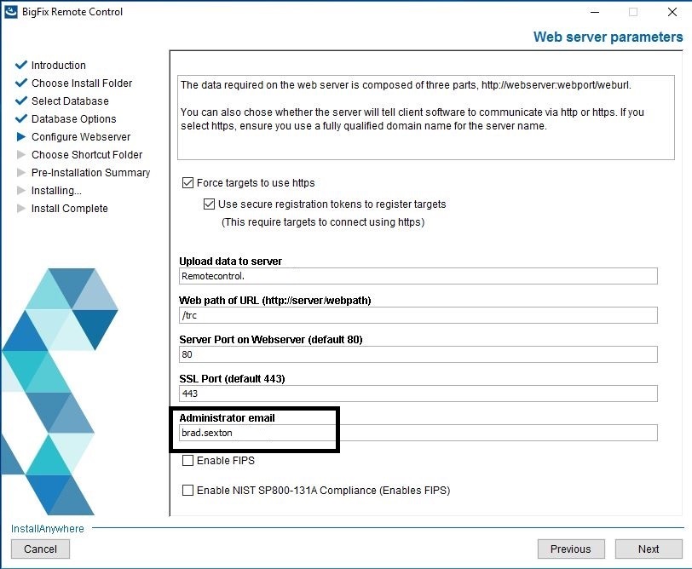Click the Pre-Installation Summary arrow icon
The image size is (692, 569).
click(21, 172)
